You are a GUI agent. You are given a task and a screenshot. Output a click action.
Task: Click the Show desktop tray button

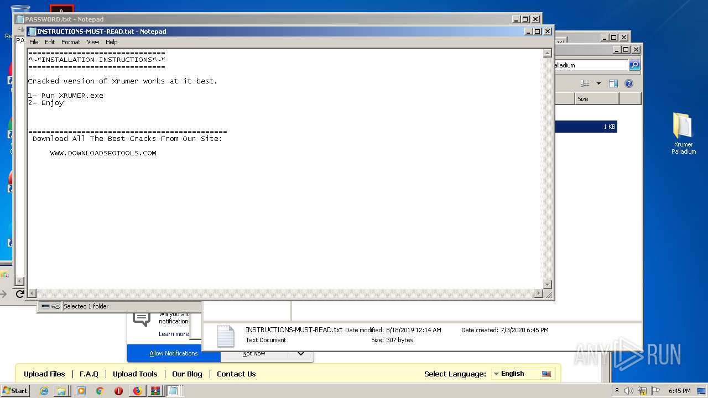(701, 391)
